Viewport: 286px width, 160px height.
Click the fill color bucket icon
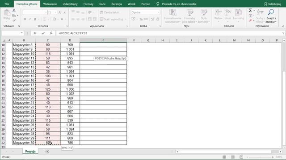coord(55,19)
